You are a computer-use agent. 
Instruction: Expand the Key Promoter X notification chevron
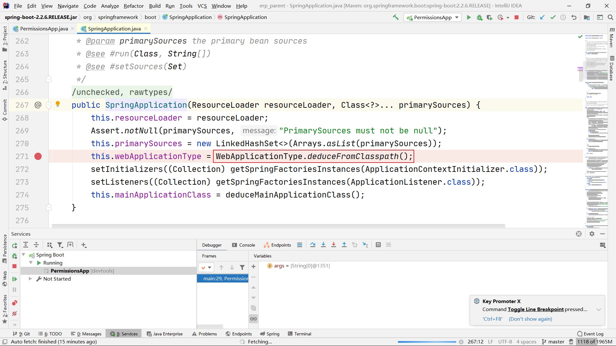[598, 309]
